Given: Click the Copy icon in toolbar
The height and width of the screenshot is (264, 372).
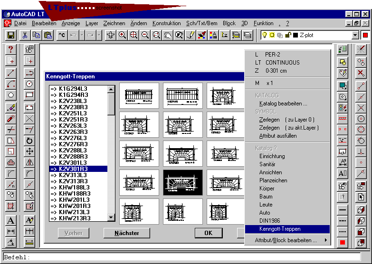Looking at the screenshot, I should click(36, 35).
